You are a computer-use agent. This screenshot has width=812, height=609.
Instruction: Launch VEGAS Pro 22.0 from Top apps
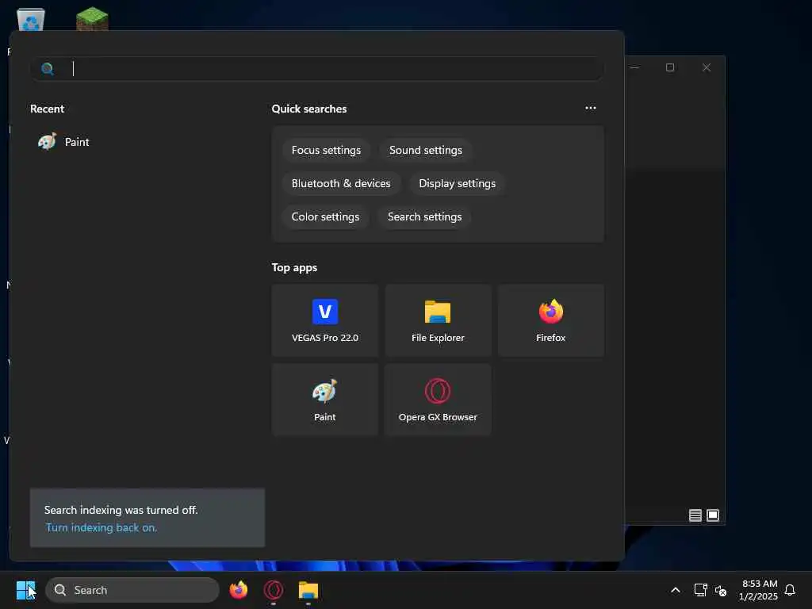click(x=324, y=320)
